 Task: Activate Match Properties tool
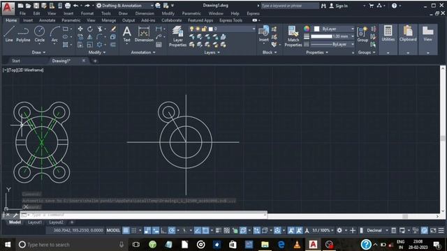[x=293, y=36]
